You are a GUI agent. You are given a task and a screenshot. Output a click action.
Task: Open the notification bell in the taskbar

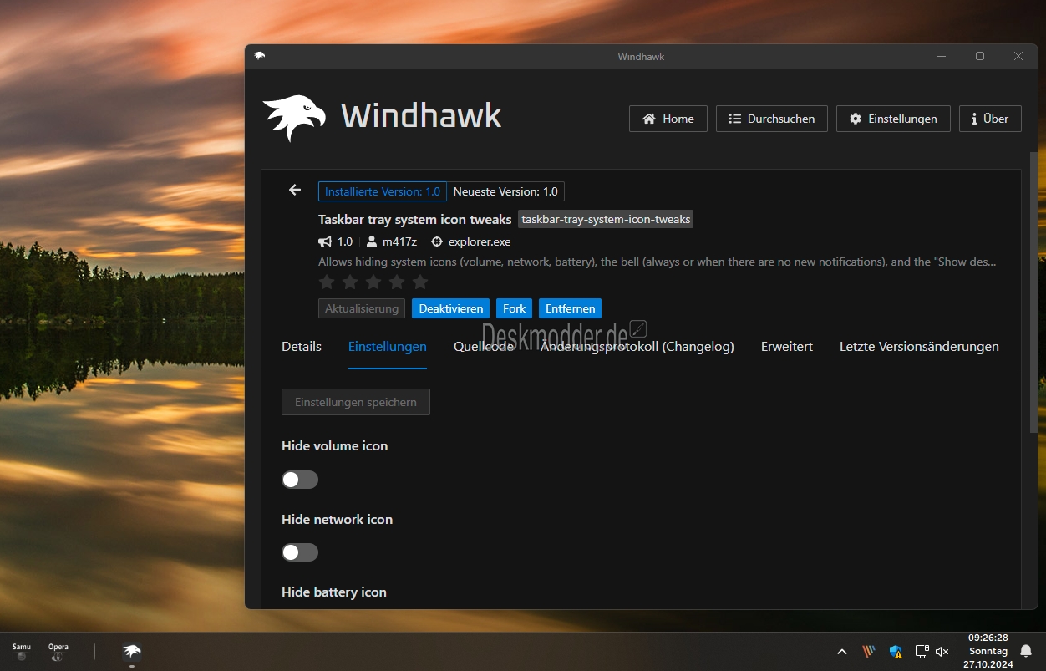click(x=1026, y=652)
